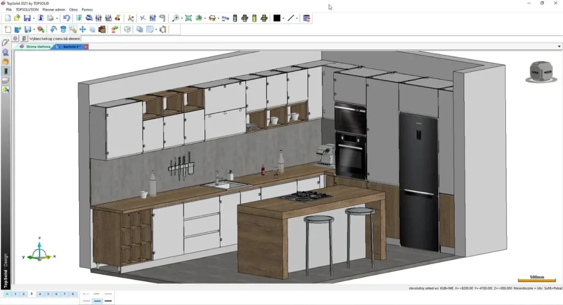The width and height of the screenshot is (563, 305).
Task: Click the zoom-to-fit view icon
Action: [189, 18]
